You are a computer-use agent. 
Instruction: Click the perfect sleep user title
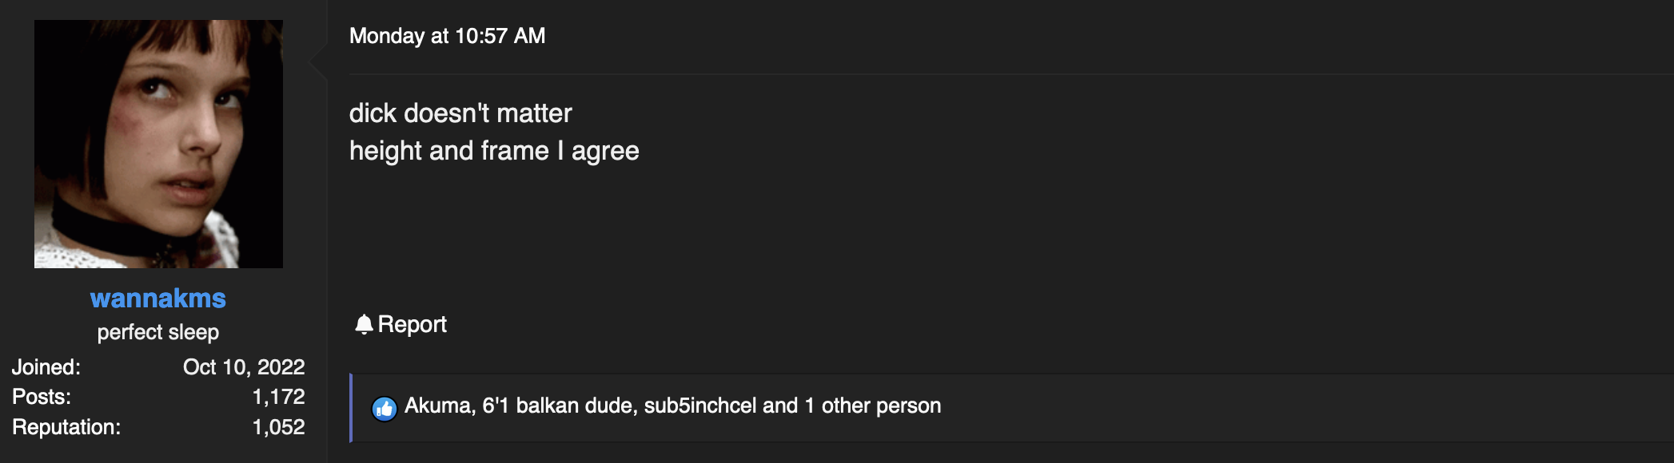click(x=158, y=332)
